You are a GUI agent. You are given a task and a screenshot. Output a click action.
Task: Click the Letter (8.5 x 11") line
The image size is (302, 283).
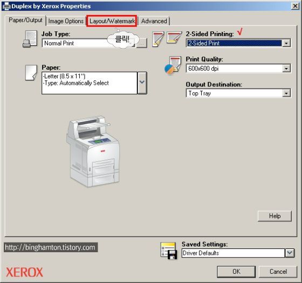point(64,76)
